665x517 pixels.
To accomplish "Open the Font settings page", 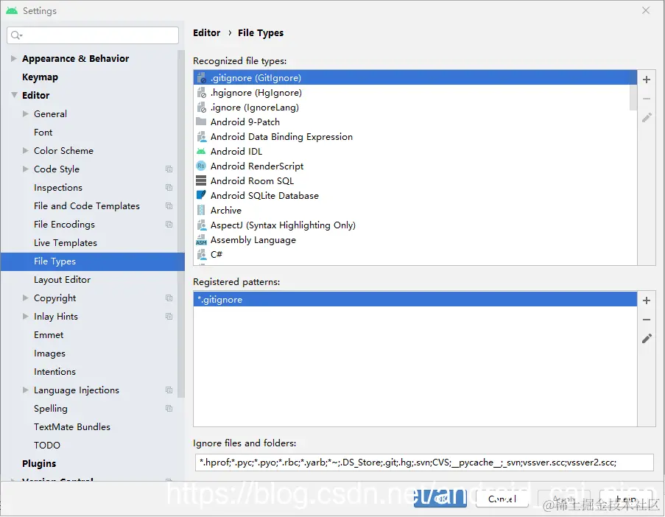I will point(43,133).
